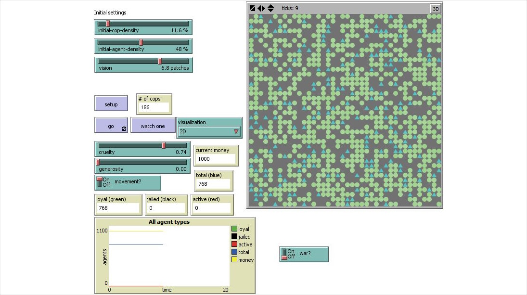Click the red active legend swatch
The image size is (527, 295).
234,244
